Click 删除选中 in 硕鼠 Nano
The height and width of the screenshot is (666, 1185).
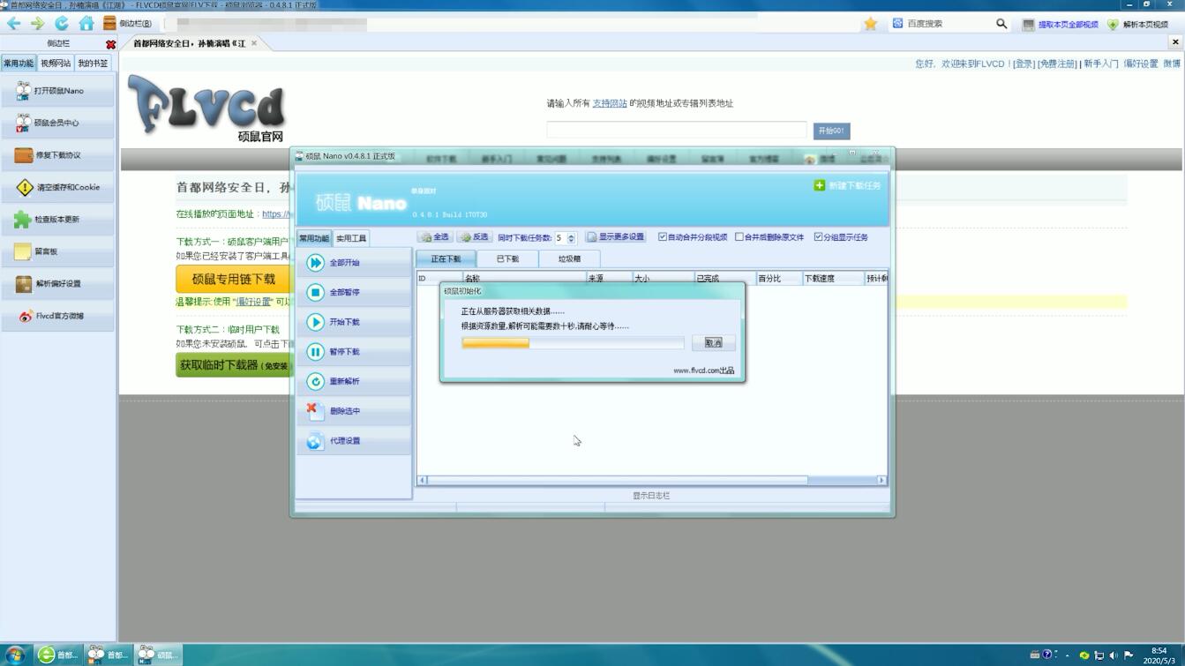354,411
